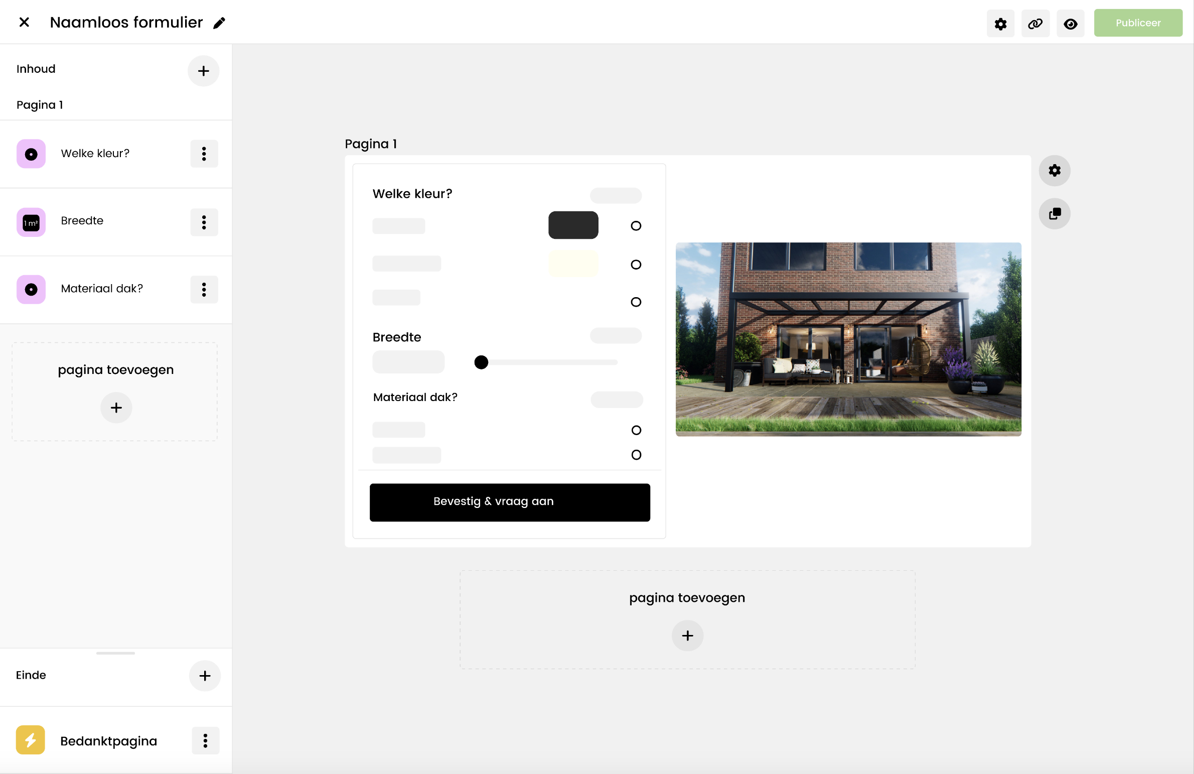Click the pencil icon to rename form

(x=219, y=23)
